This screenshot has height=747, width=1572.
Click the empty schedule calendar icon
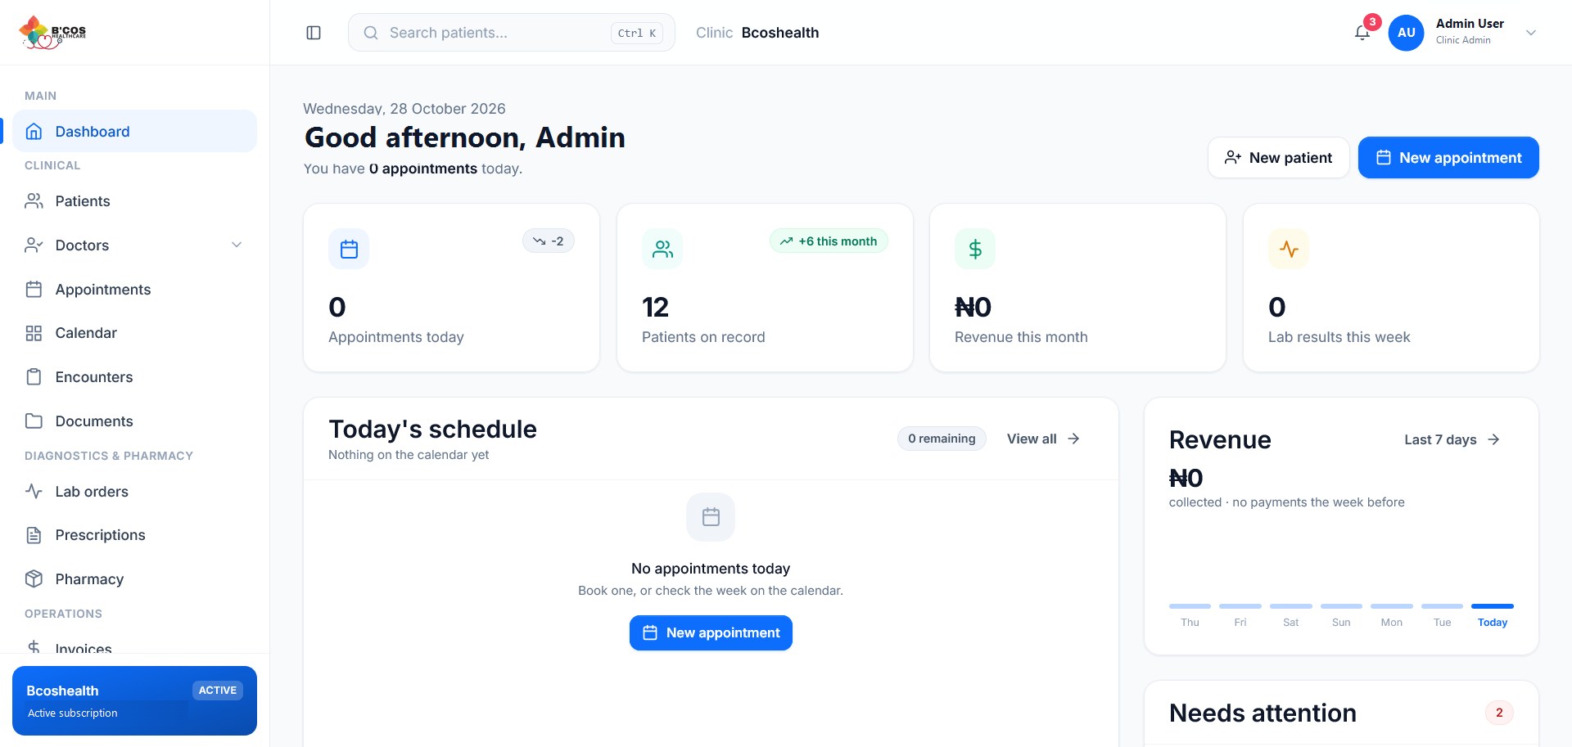(711, 517)
